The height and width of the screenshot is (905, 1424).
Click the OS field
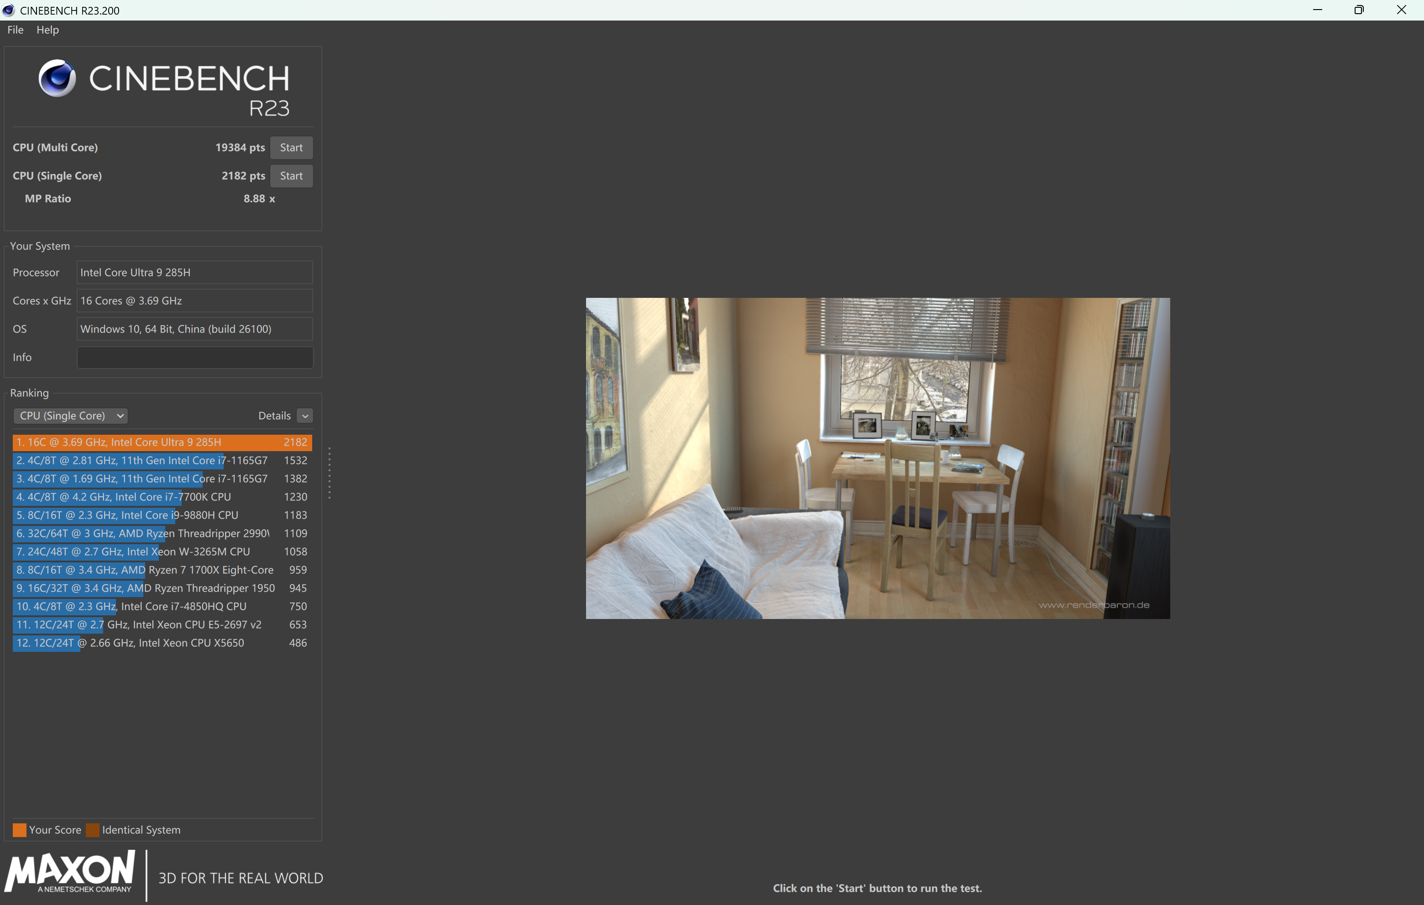pyautogui.click(x=194, y=329)
